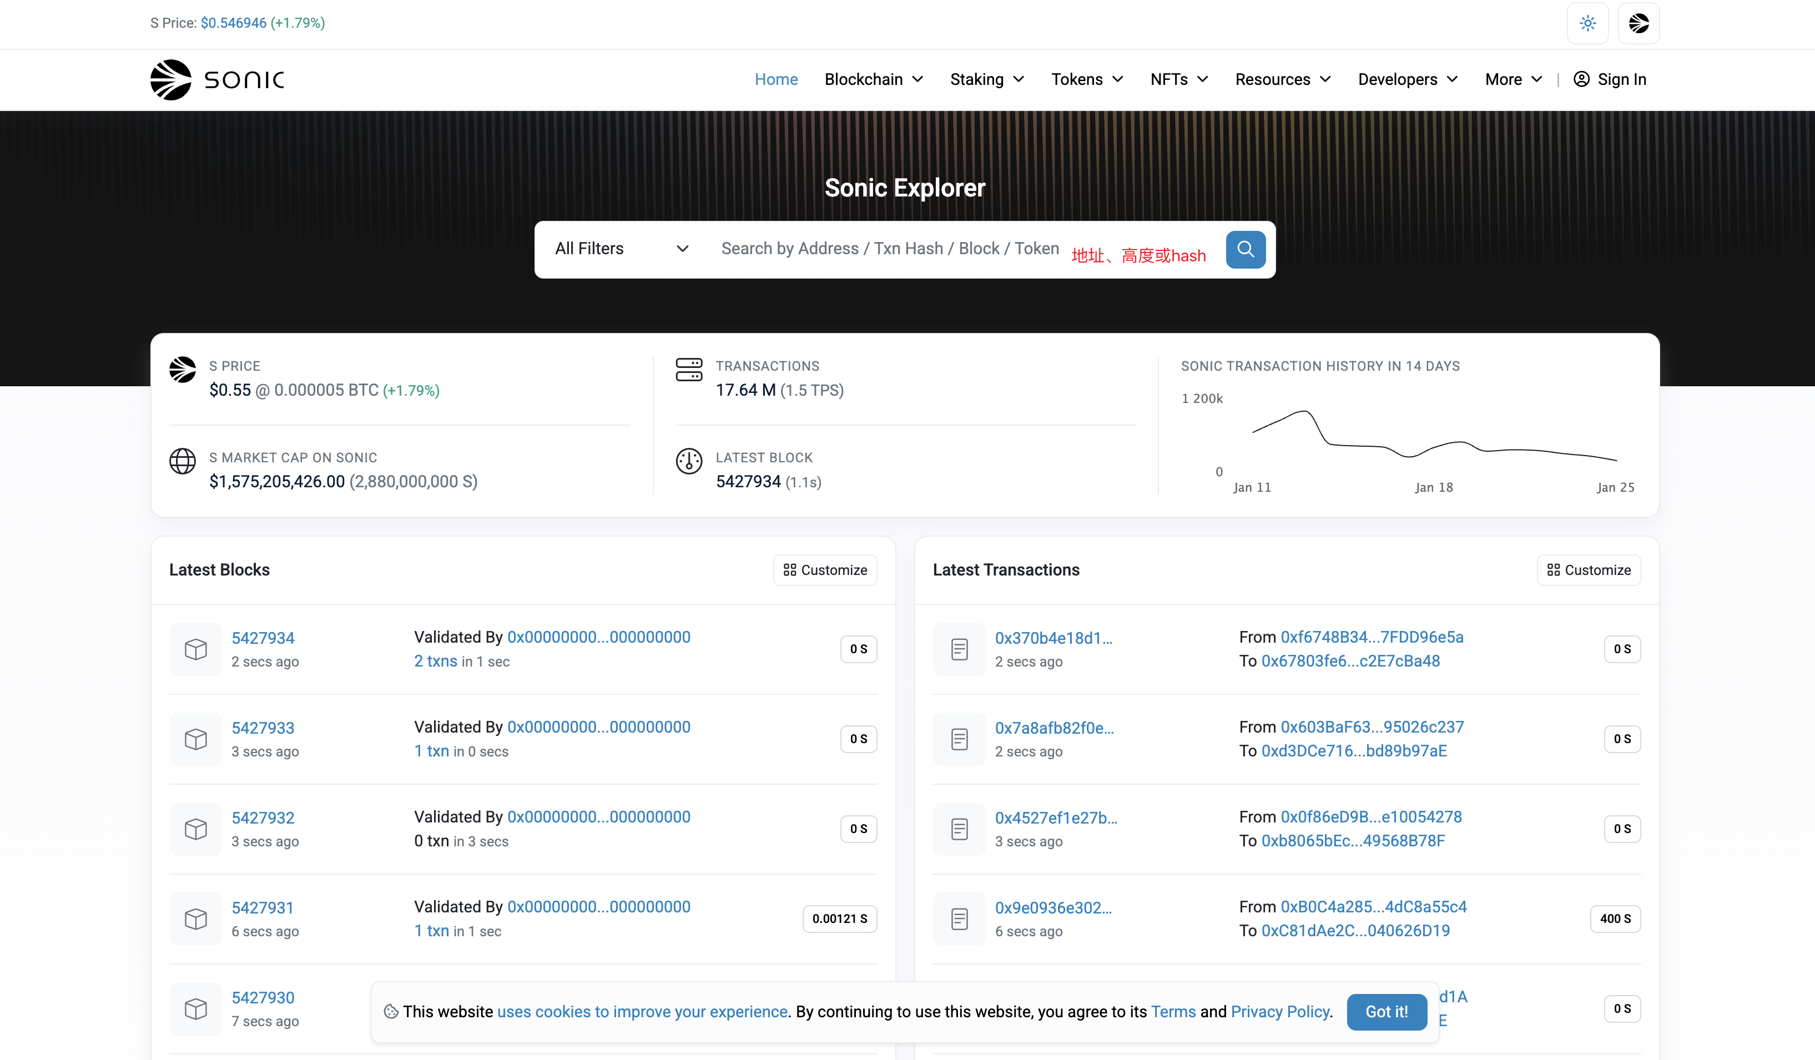Open the cookies usage link in banner
The height and width of the screenshot is (1060, 1815).
[642, 1012]
